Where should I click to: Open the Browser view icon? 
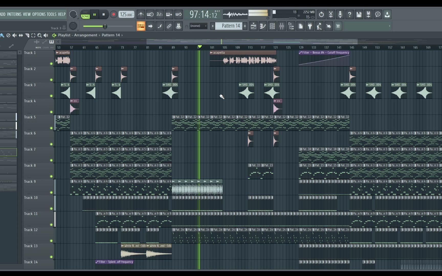point(291,26)
